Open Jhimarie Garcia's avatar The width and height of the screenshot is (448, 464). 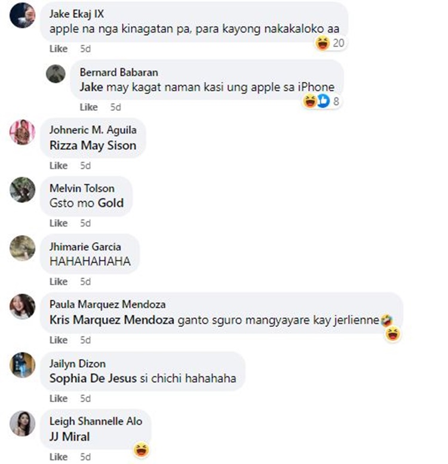pos(22,248)
